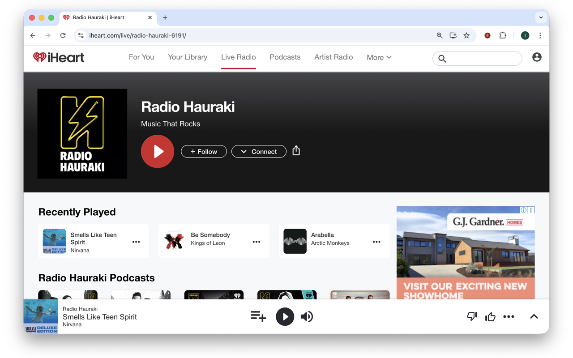Open the G.J. Gardner Homes ad
The width and height of the screenshot is (573, 358).
tap(466, 253)
